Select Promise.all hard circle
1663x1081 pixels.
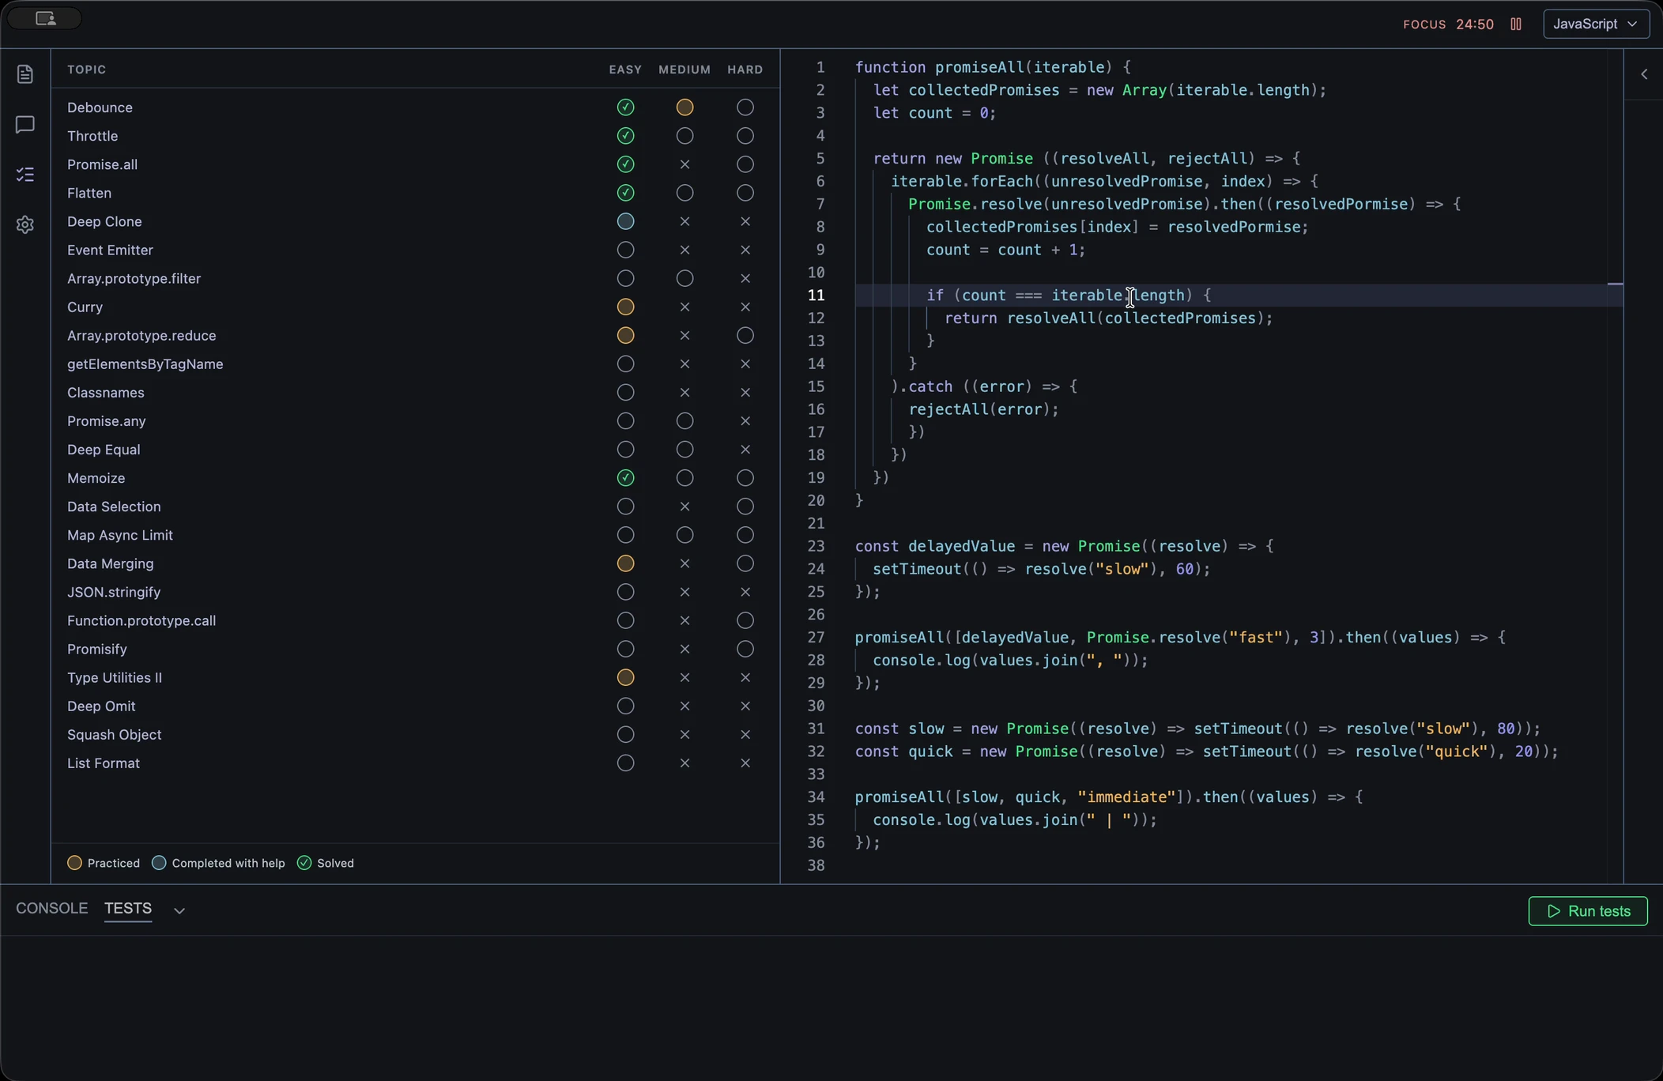(745, 164)
